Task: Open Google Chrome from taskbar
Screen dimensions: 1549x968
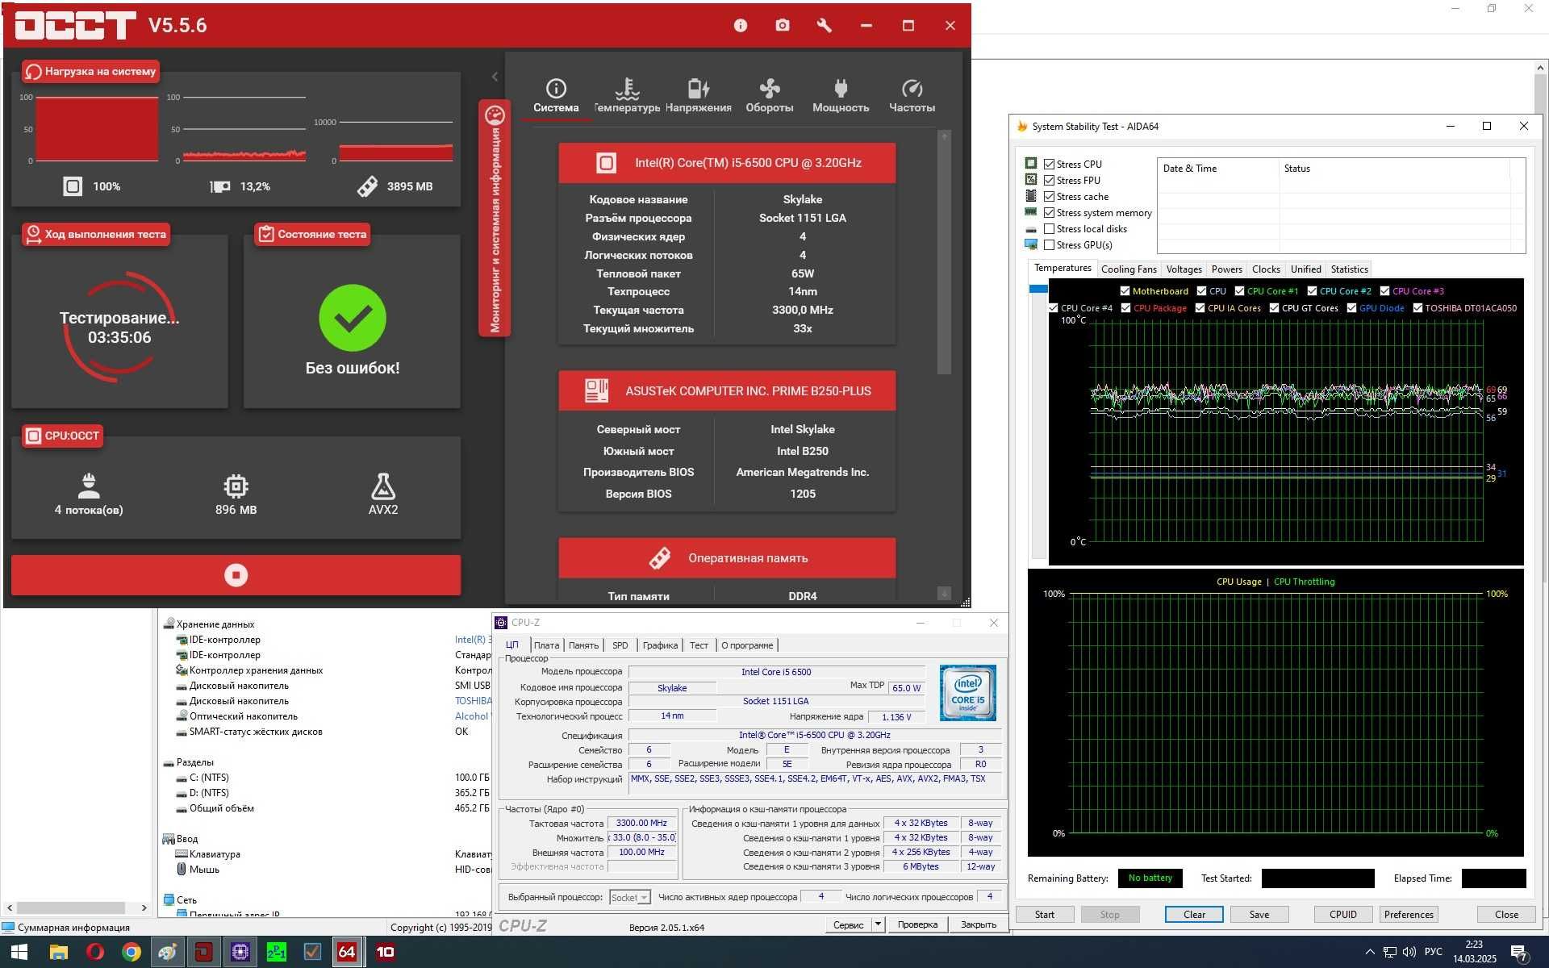Action: 131,952
